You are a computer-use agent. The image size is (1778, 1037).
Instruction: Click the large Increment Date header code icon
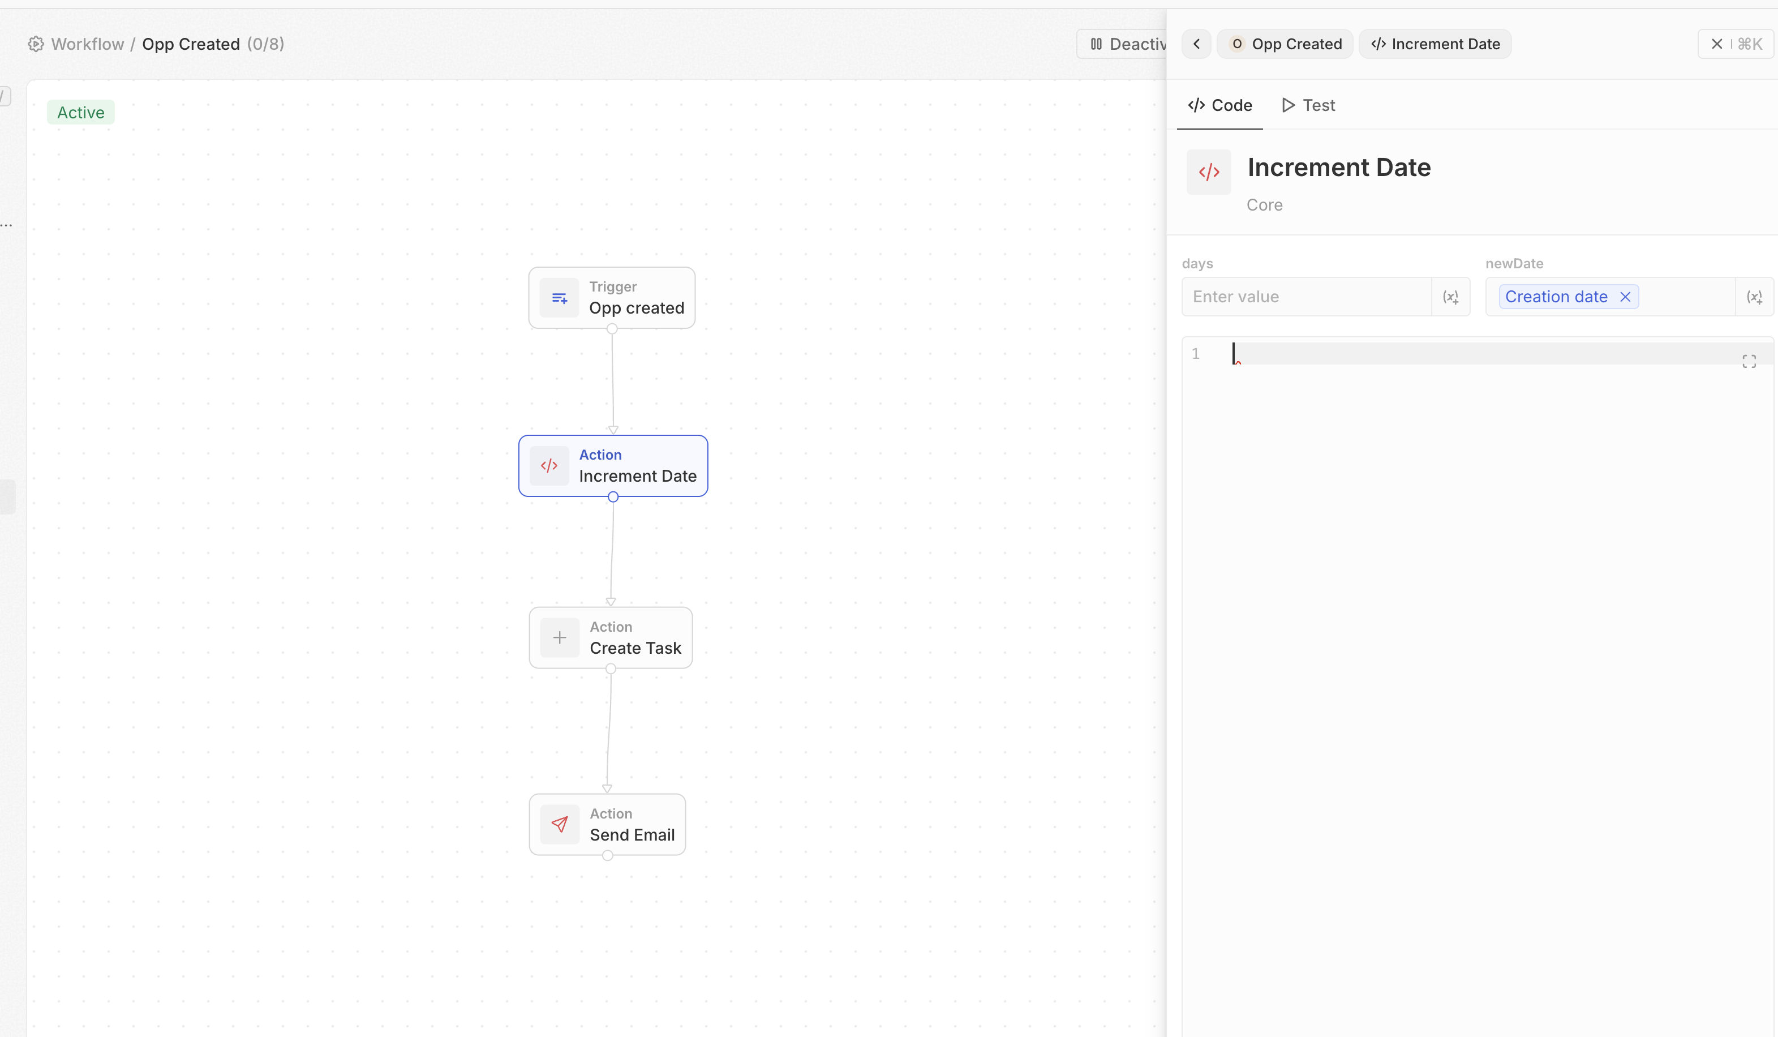pos(1209,172)
